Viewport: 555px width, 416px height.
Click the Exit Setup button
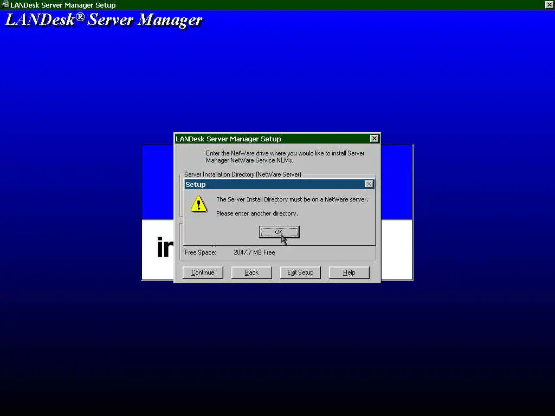pyautogui.click(x=300, y=272)
